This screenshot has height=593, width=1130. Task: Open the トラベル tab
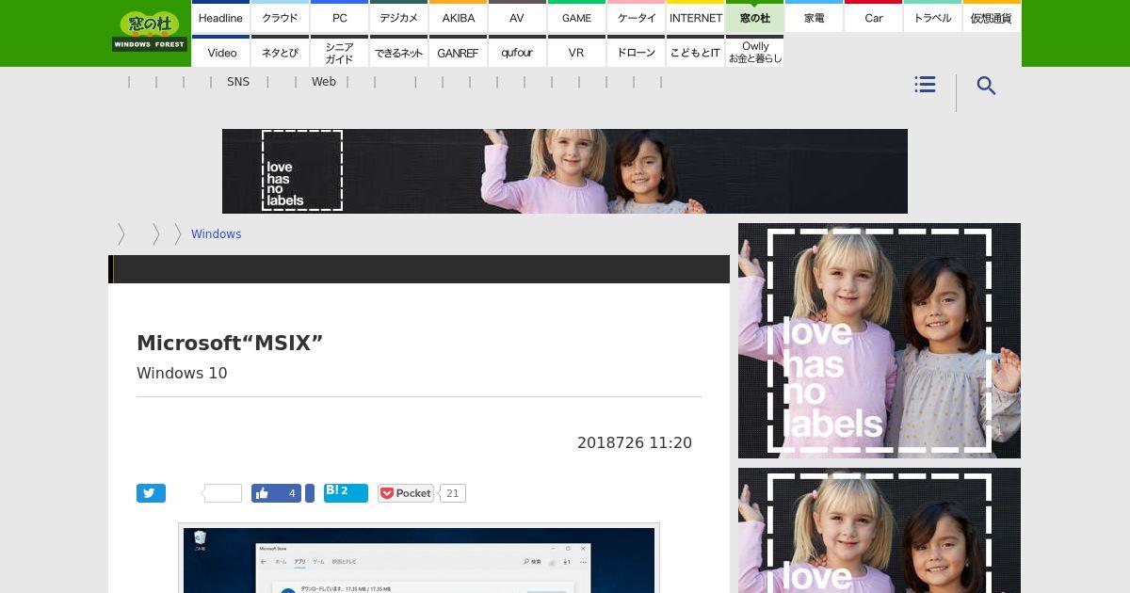tap(932, 17)
